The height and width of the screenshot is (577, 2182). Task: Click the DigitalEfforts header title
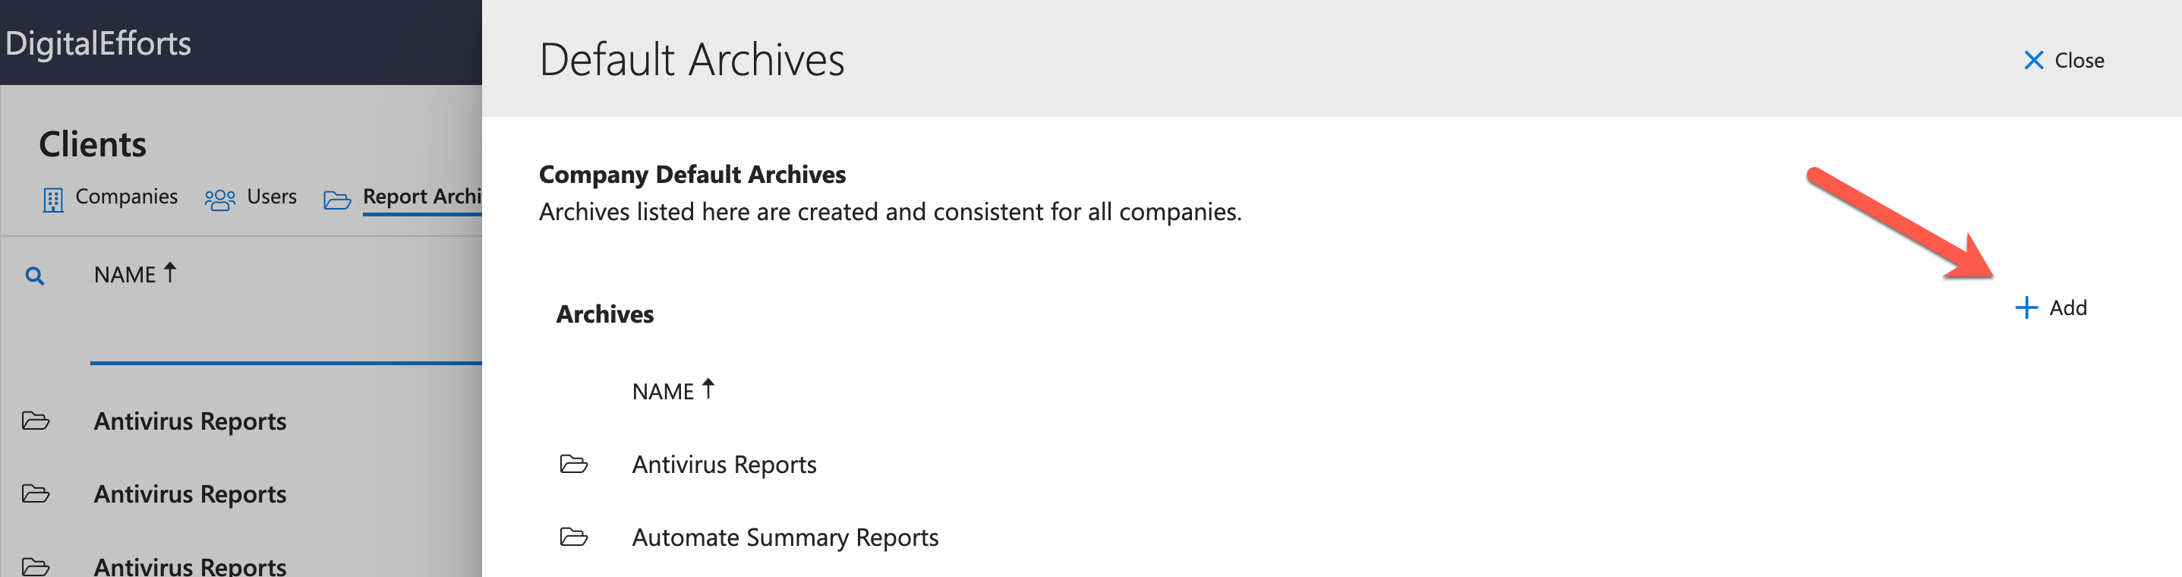click(x=98, y=43)
